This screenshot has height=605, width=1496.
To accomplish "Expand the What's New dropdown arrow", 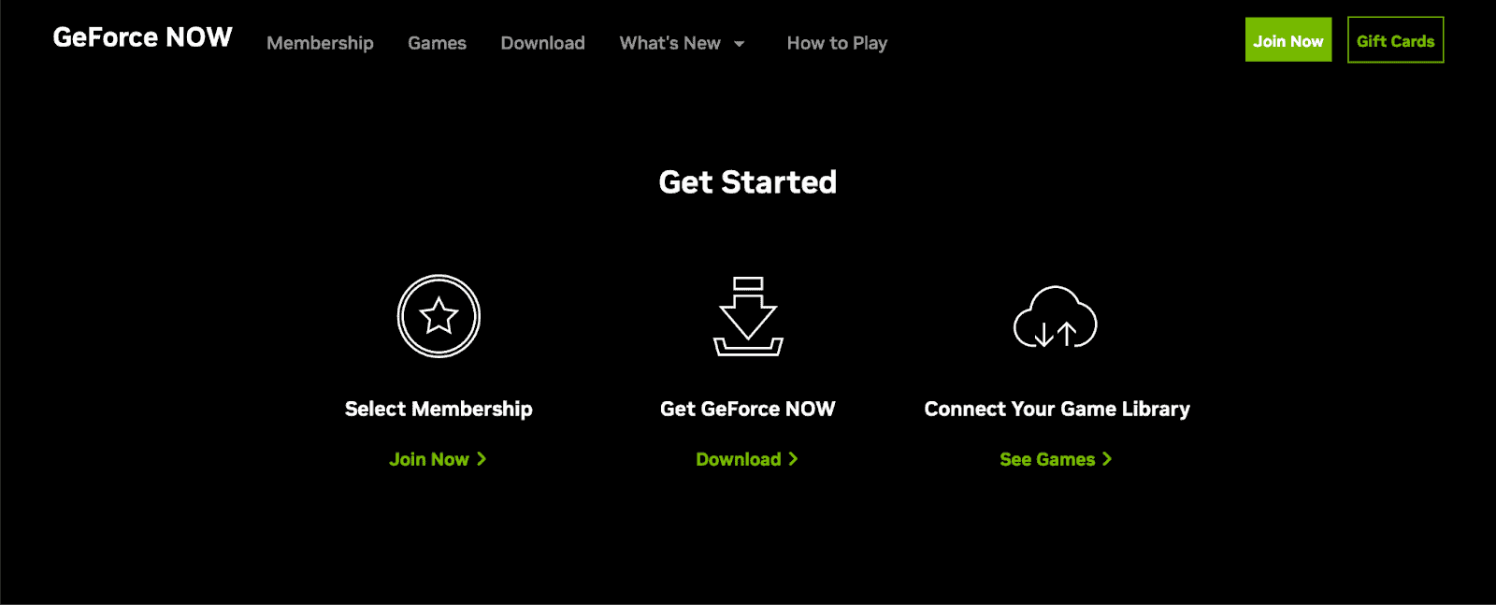I will 739,44.
